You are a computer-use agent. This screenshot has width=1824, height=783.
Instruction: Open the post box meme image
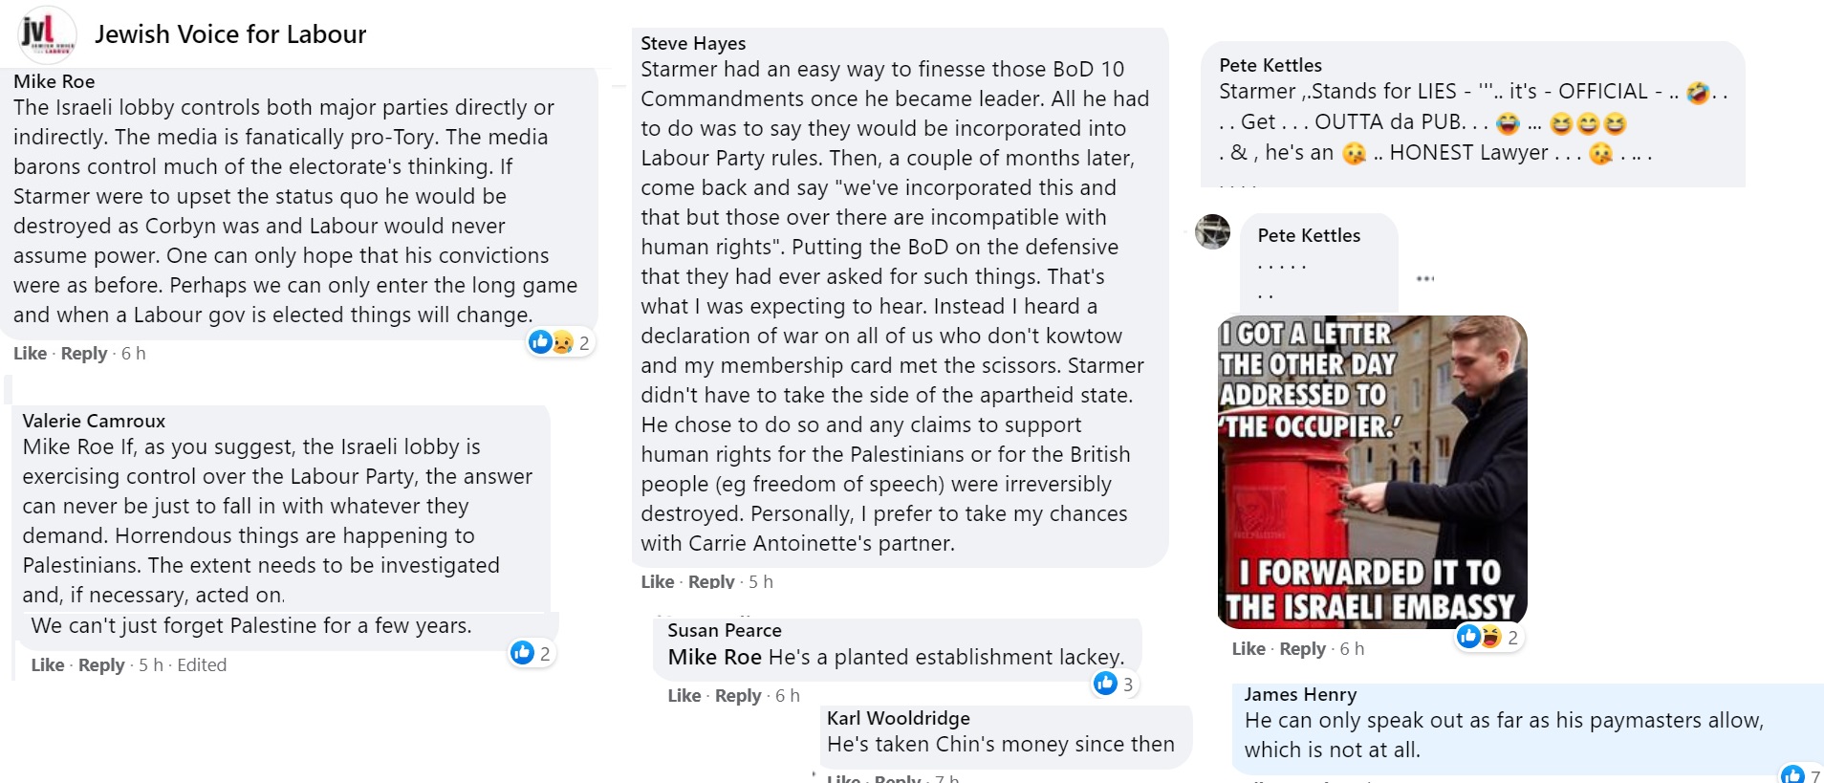[x=1372, y=471]
